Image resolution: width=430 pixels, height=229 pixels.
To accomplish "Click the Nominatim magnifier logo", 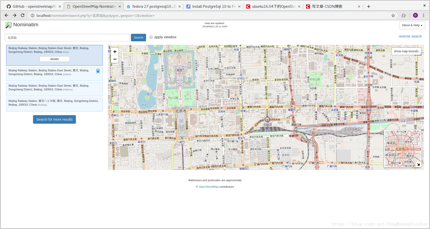I will pos(8,25).
